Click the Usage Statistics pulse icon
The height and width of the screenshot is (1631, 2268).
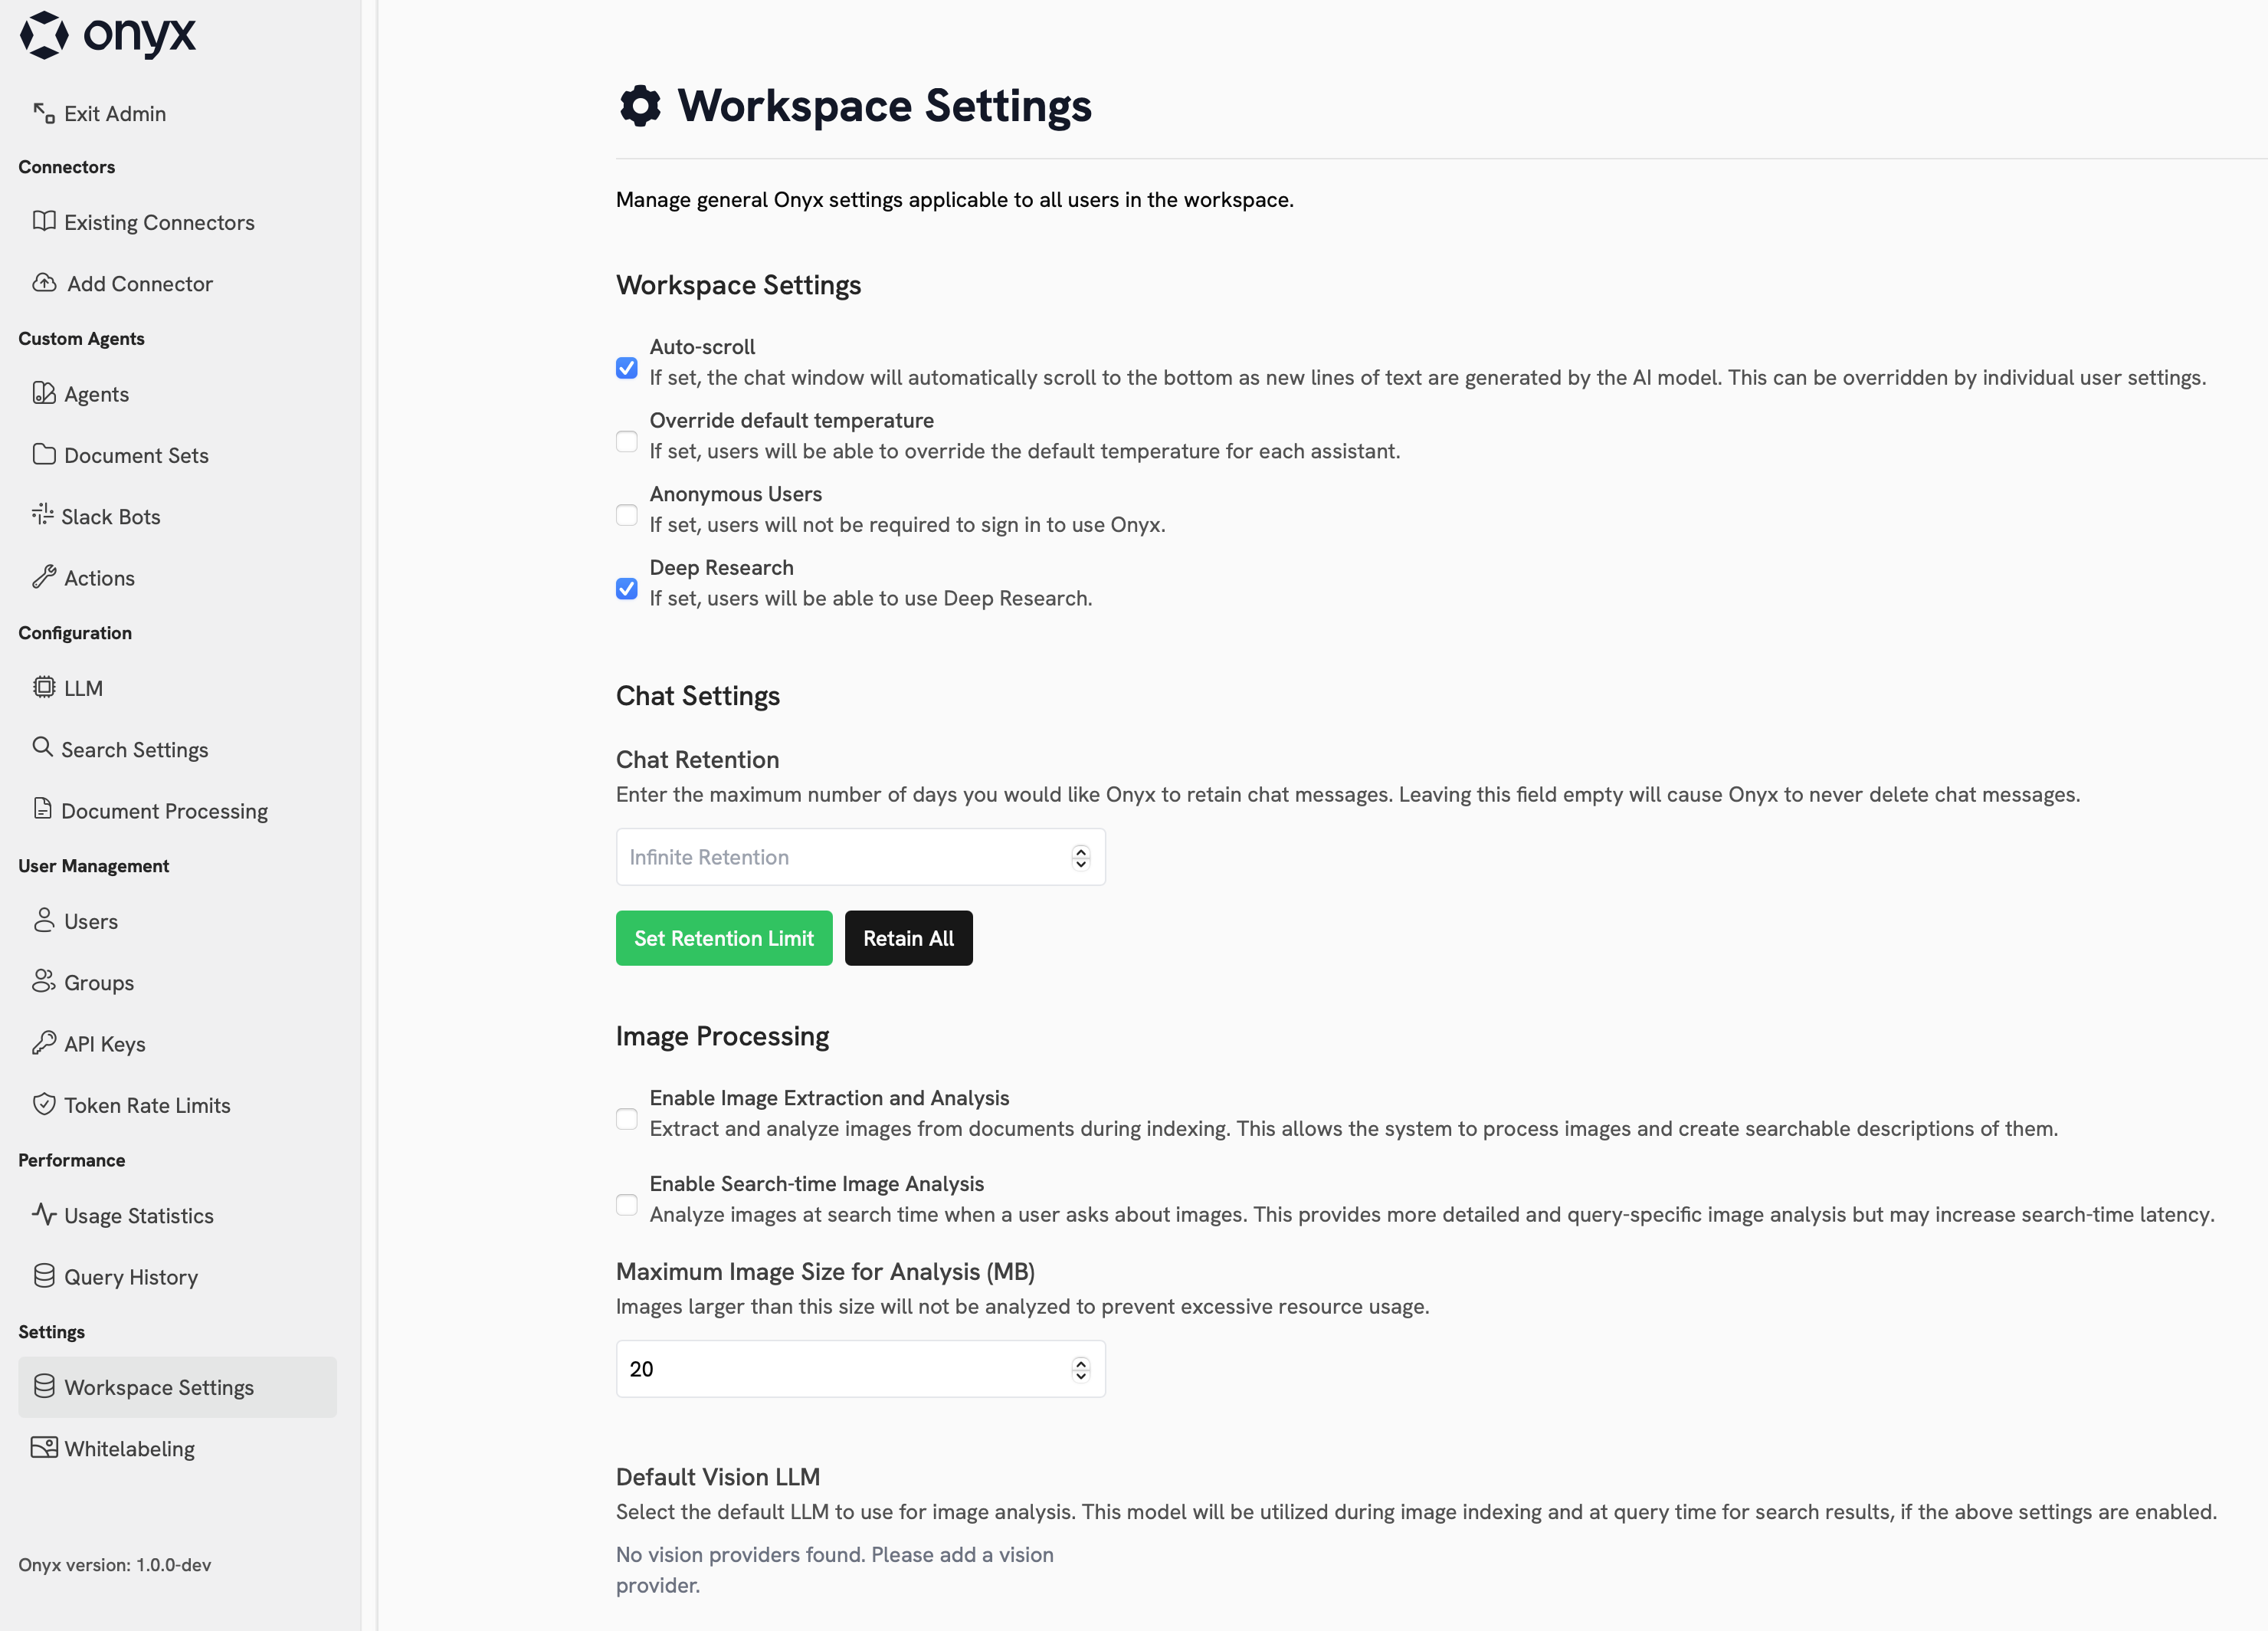pos(44,1214)
